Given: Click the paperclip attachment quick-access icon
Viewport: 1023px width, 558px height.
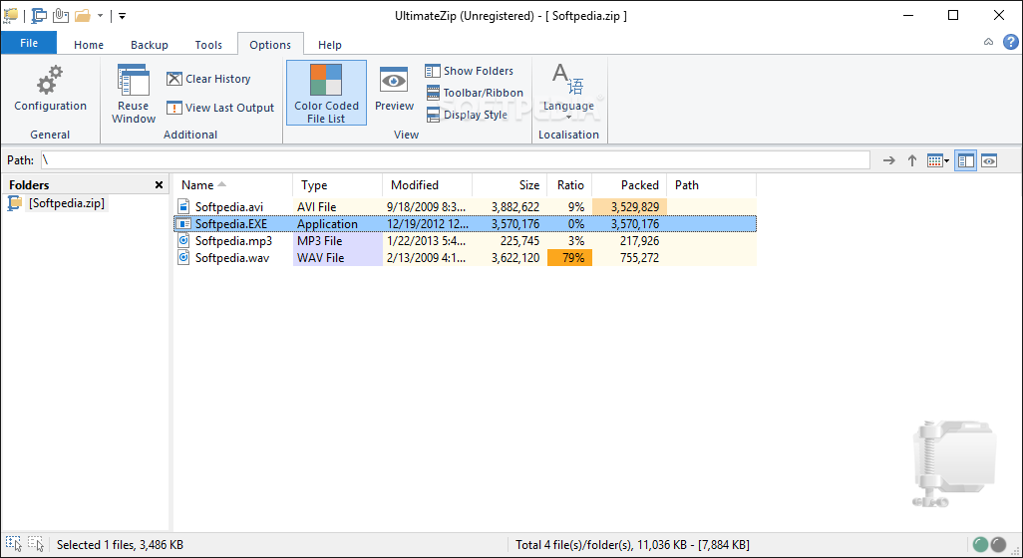Looking at the screenshot, I should point(61,15).
